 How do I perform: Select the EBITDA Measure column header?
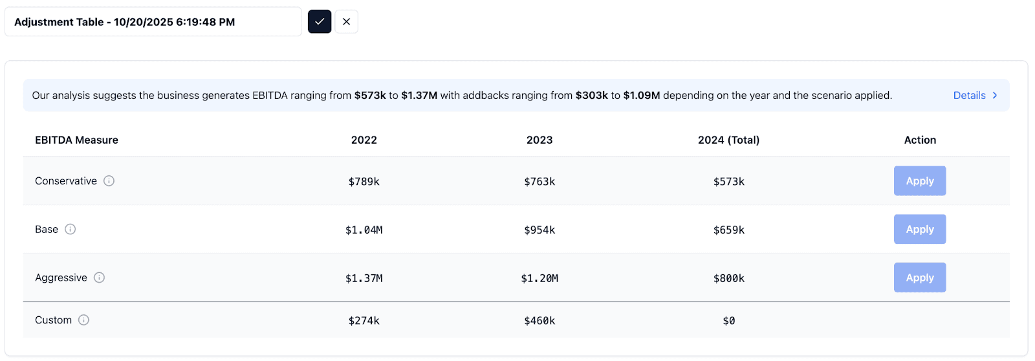point(76,140)
